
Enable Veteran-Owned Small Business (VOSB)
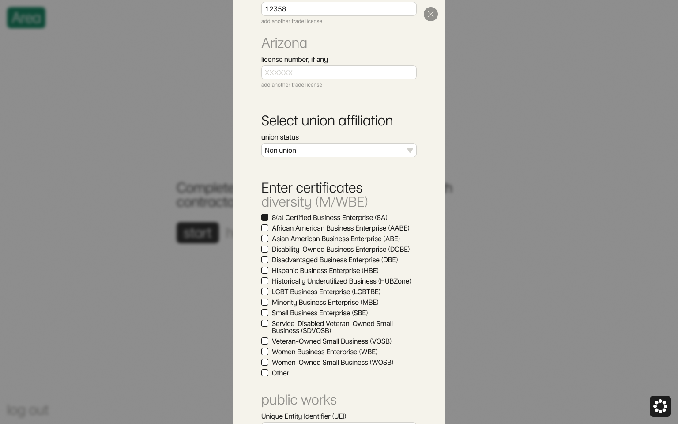(x=265, y=341)
